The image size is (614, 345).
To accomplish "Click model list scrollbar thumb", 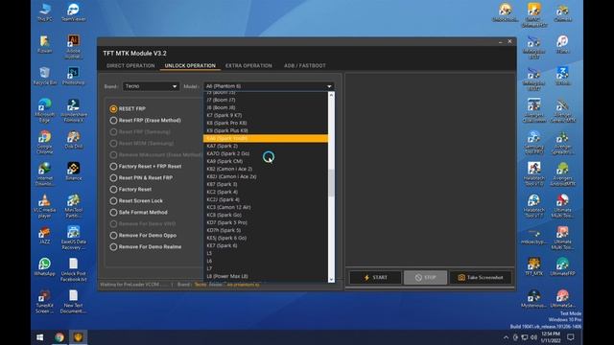I will 331,183.
